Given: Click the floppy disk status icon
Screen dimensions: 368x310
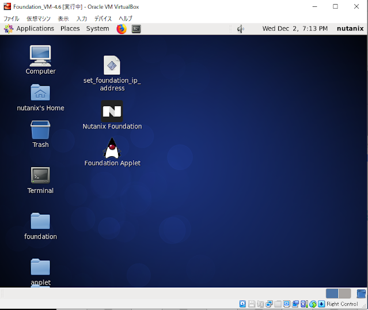Looking at the screenshot, I should click(x=252, y=304).
